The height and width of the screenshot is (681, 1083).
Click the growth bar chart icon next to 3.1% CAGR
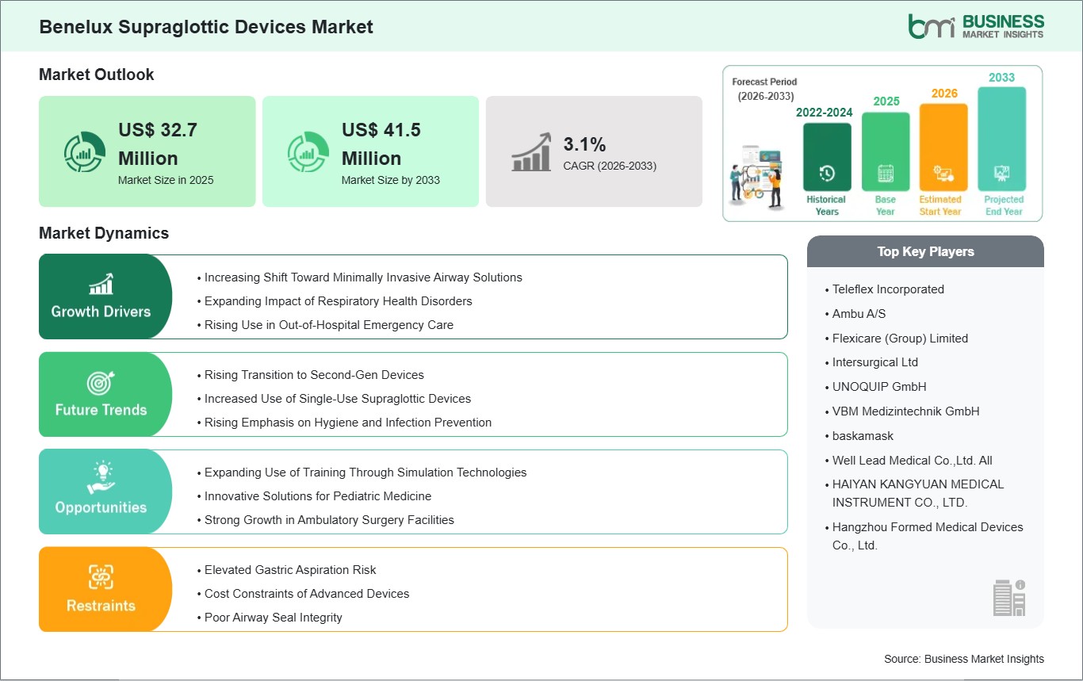tap(532, 152)
